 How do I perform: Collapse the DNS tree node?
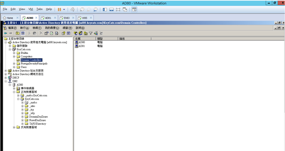point(6,81)
